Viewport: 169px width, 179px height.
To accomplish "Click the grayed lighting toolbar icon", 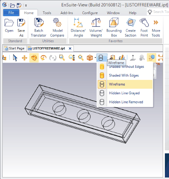I will [x=142, y=58].
